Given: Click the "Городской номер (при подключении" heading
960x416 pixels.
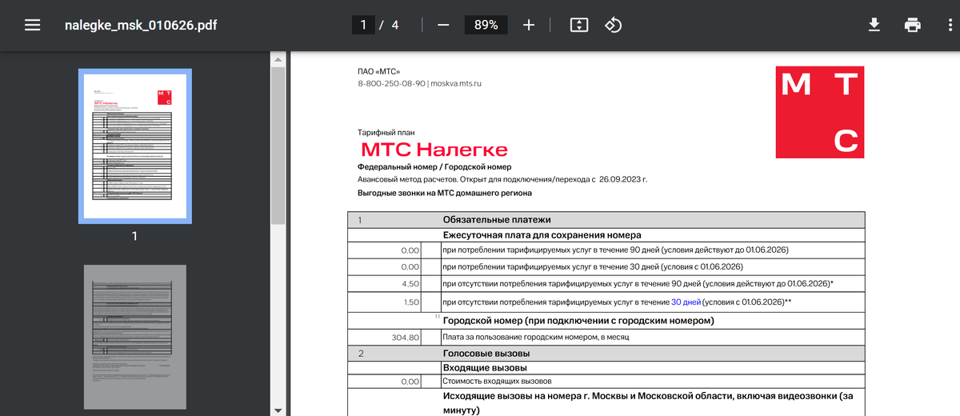Looking at the screenshot, I should 578,321.
